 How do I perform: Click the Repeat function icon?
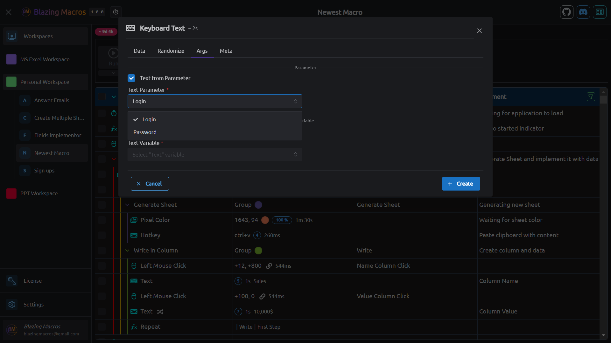(134, 327)
